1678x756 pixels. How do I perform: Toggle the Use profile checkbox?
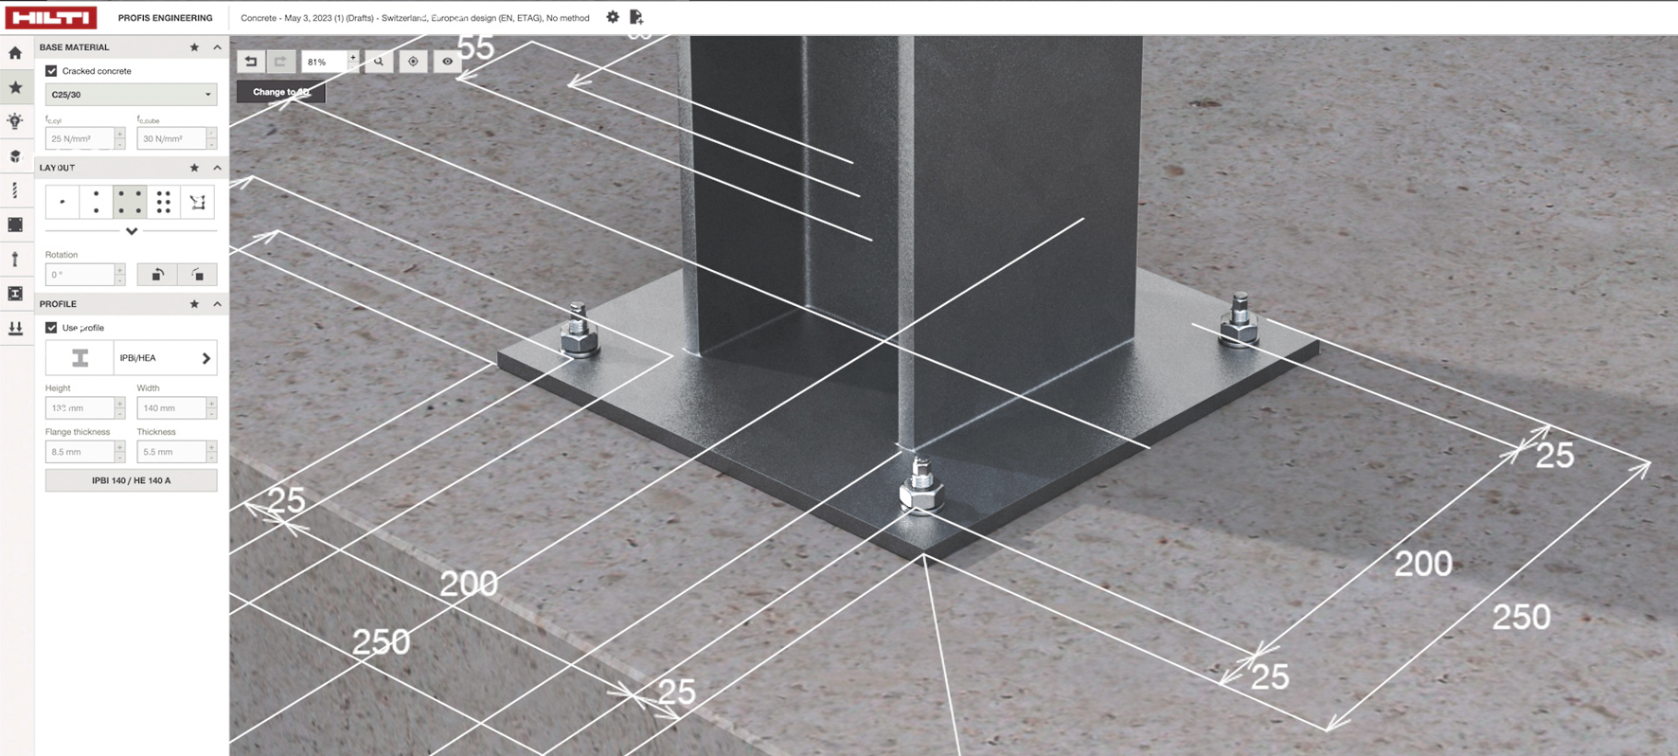click(51, 328)
